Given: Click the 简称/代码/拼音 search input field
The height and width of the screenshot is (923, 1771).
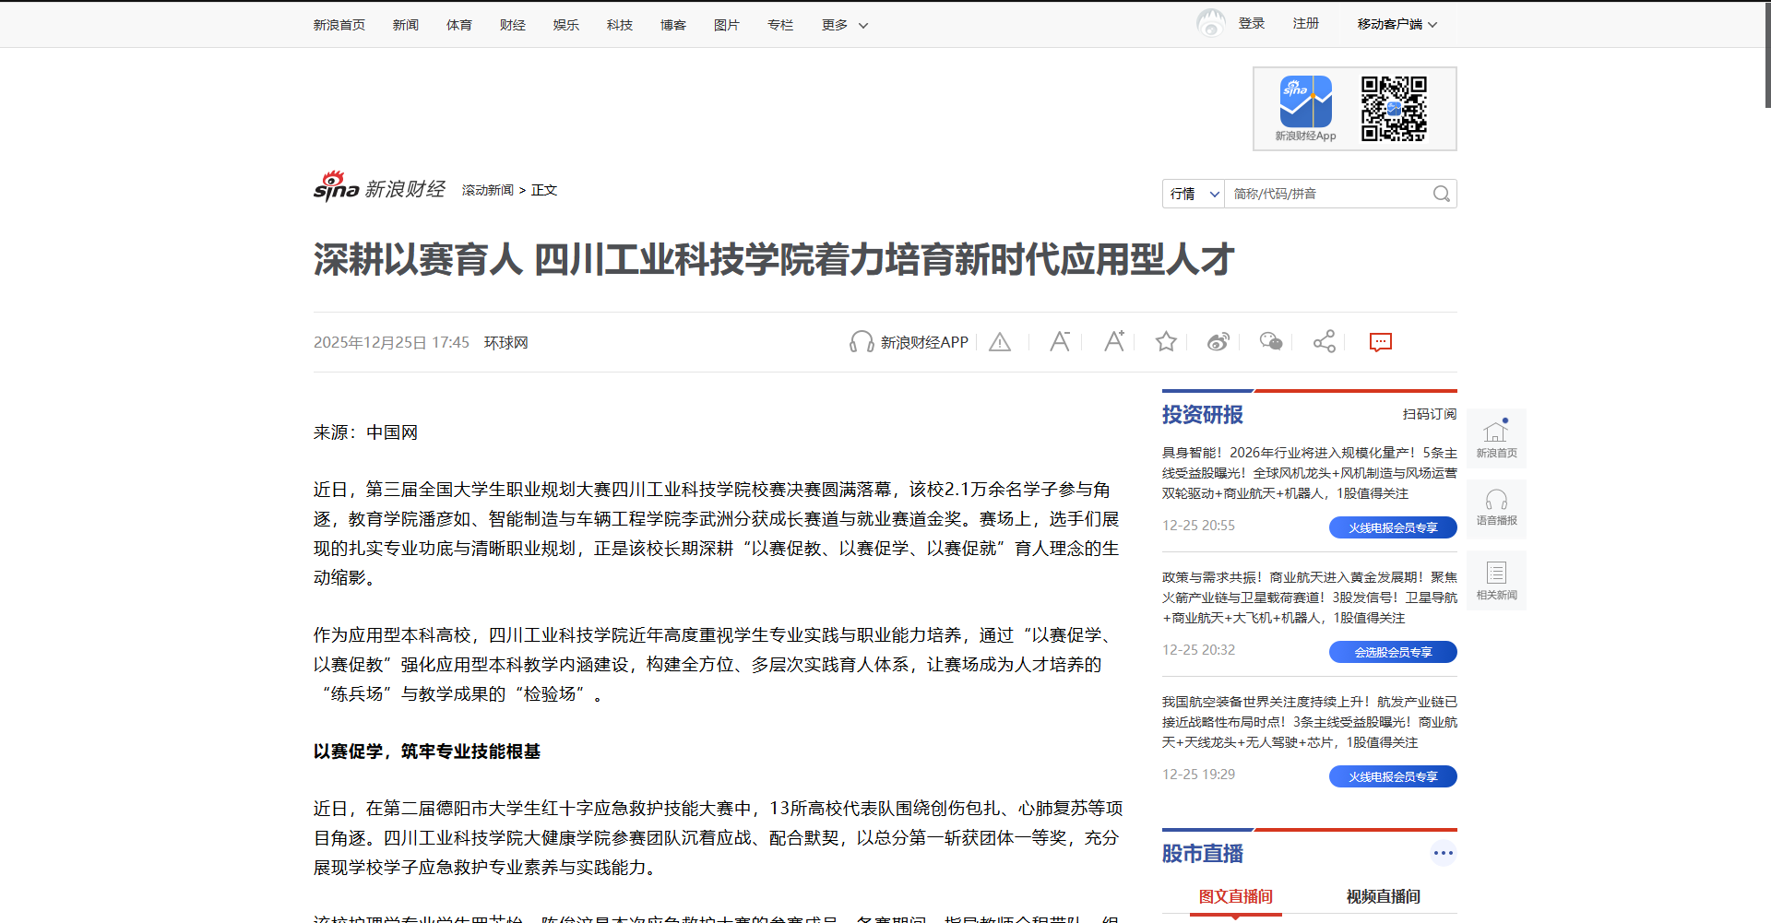Looking at the screenshot, I should [1326, 194].
